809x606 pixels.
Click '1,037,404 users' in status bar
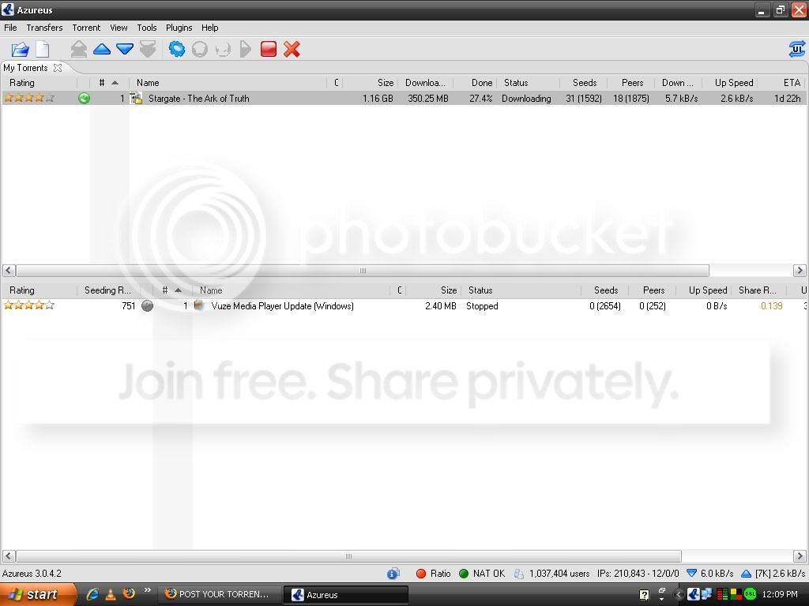click(x=559, y=574)
